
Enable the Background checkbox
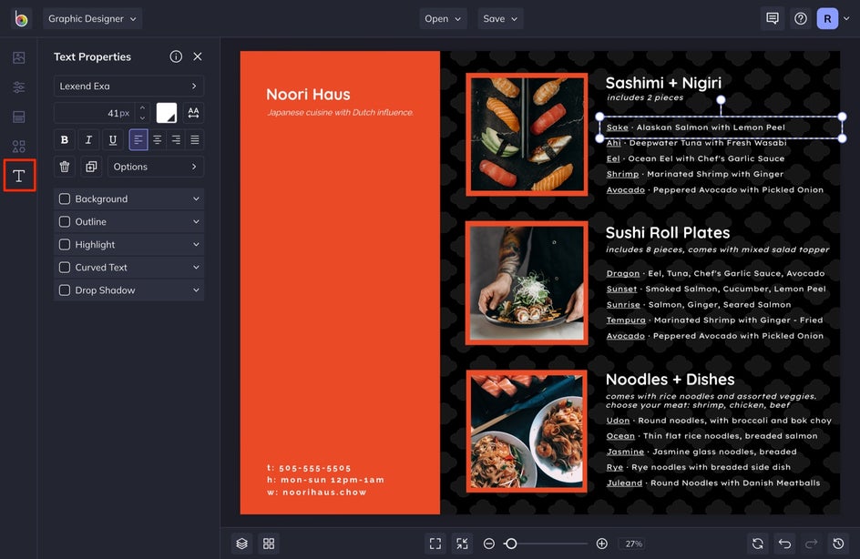click(65, 199)
